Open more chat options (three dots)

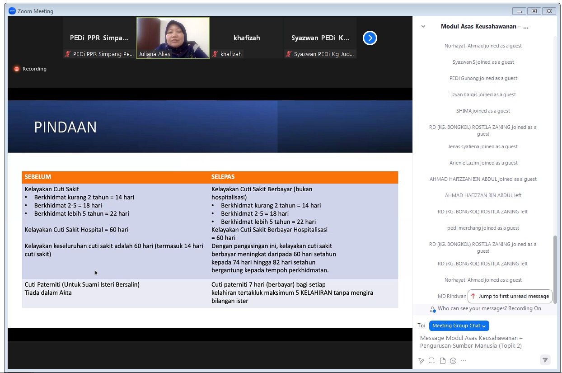(x=464, y=361)
